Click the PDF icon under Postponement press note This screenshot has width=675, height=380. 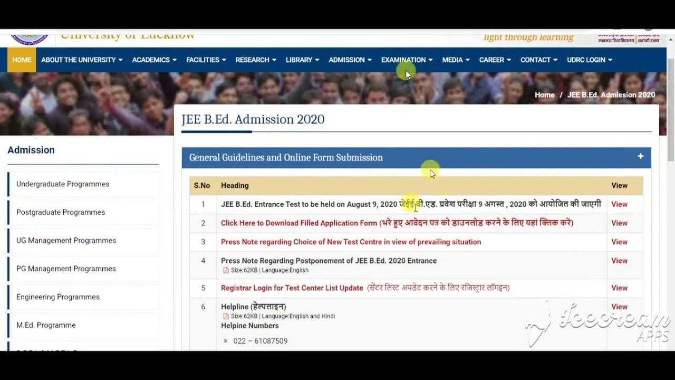[226, 270]
